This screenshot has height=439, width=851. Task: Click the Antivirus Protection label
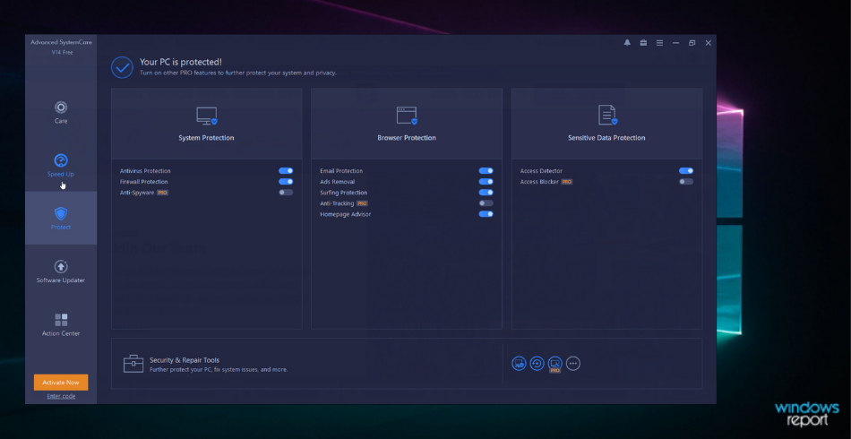pyautogui.click(x=145, y=171)
